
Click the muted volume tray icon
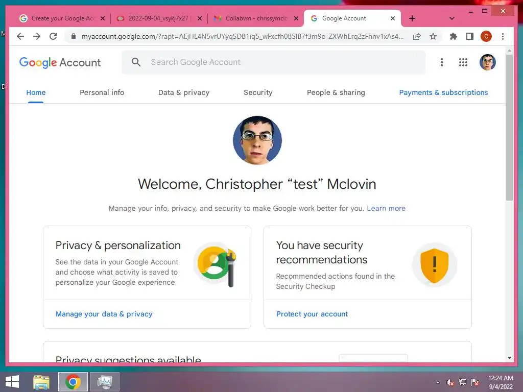(450, 382)
